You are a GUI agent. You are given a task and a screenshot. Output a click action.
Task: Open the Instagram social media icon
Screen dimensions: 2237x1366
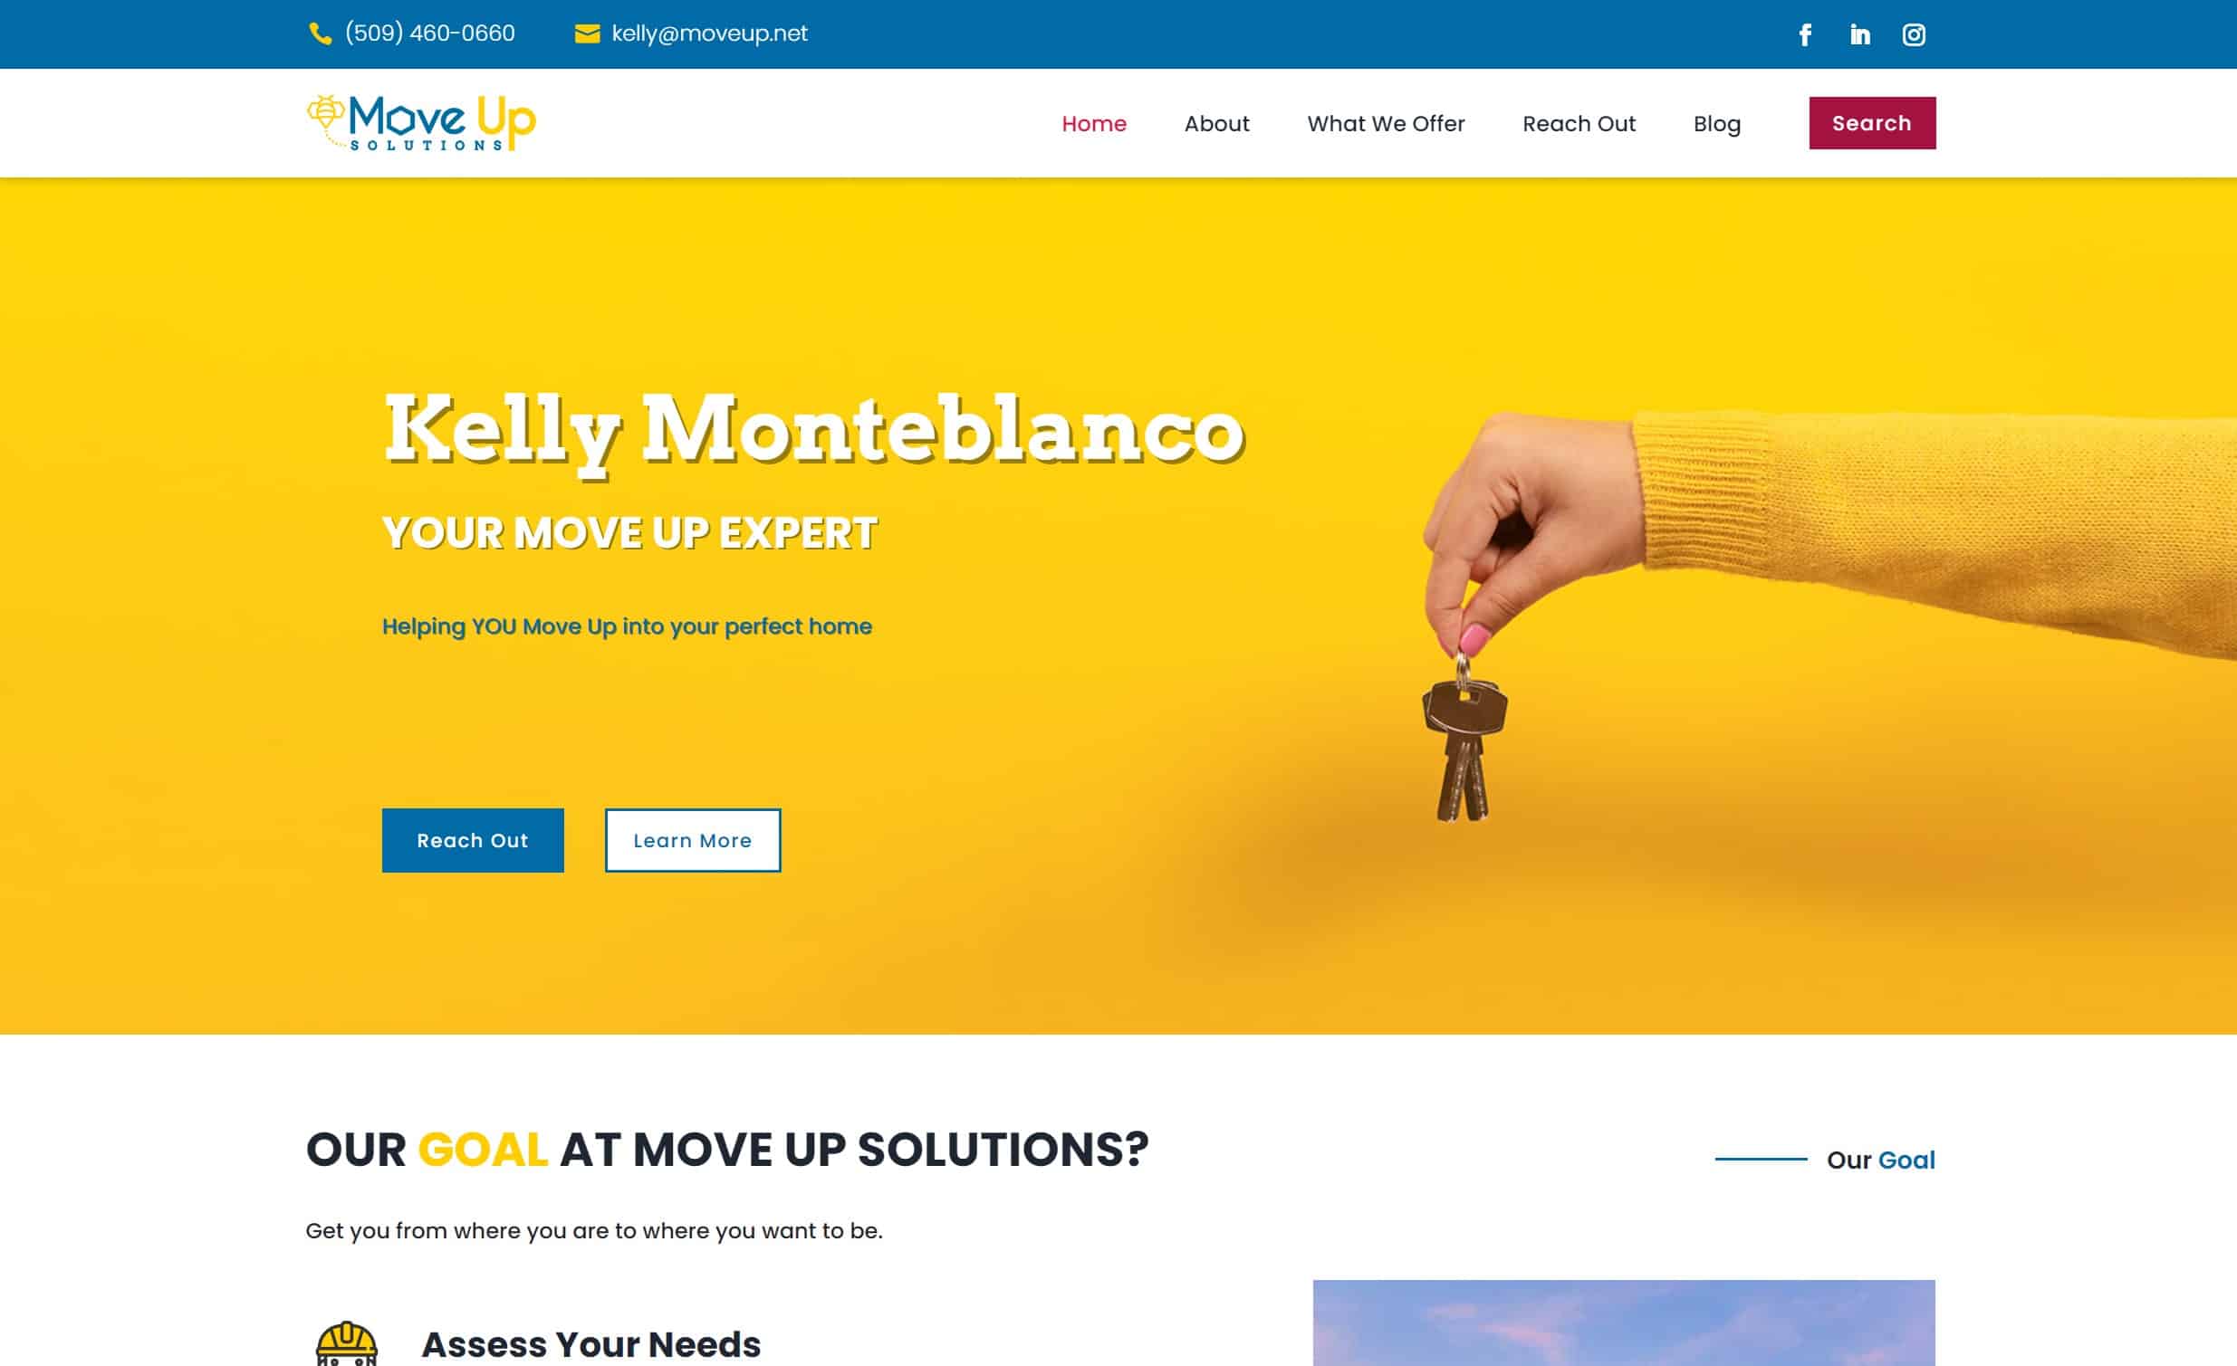point(1913,33)
